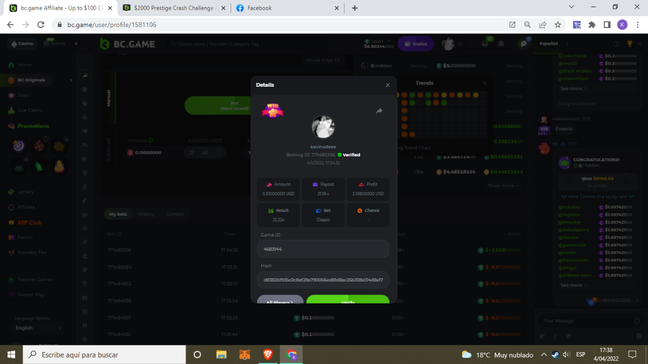Click the green Verify button
Screen dimensions: 648x364
[348, 300]
